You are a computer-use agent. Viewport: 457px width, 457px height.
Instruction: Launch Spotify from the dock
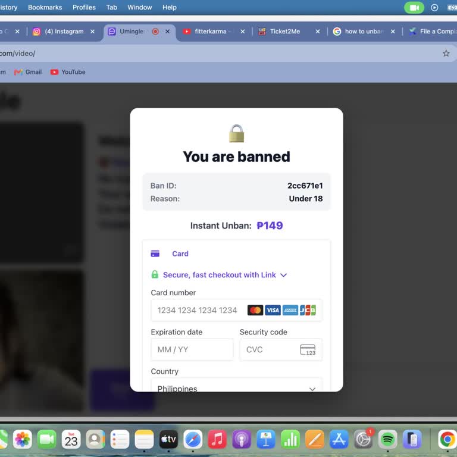(387, 439)
